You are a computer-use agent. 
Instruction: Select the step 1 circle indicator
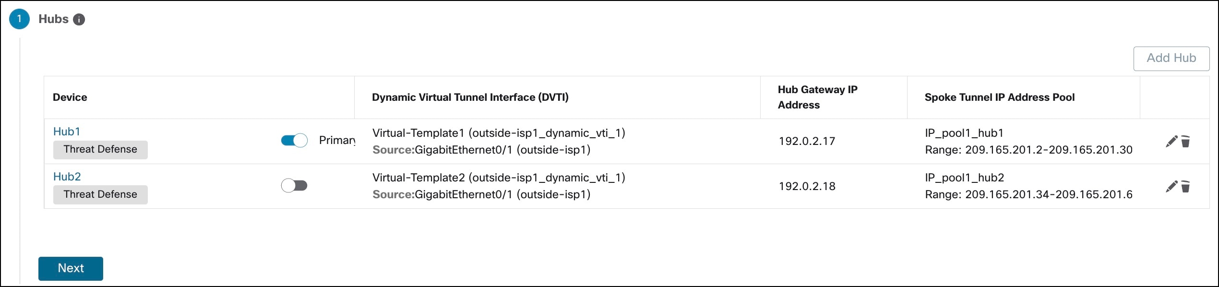[19, 19]
